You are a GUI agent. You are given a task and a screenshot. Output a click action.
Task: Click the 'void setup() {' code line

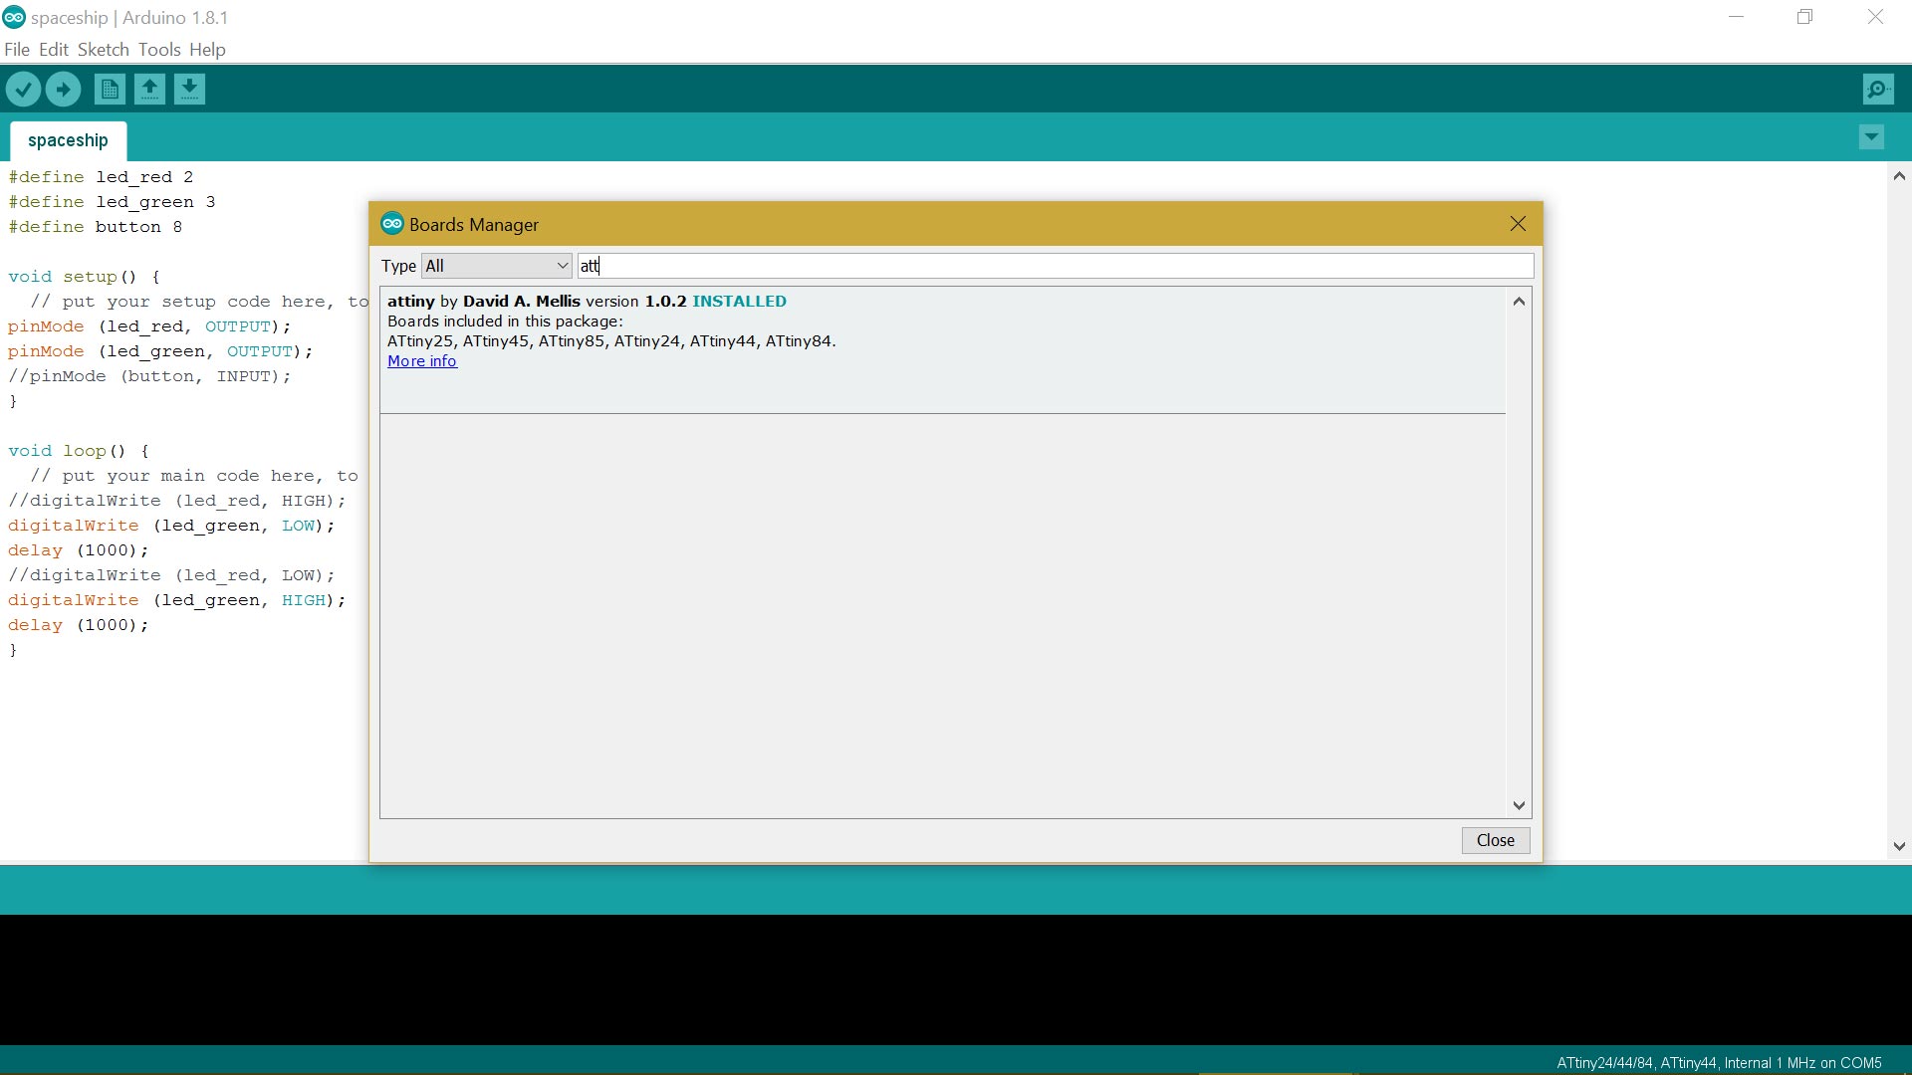click(x=85, y=277)
